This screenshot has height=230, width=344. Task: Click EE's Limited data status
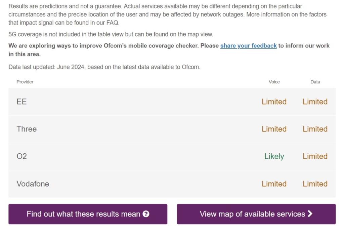[315, 102]
